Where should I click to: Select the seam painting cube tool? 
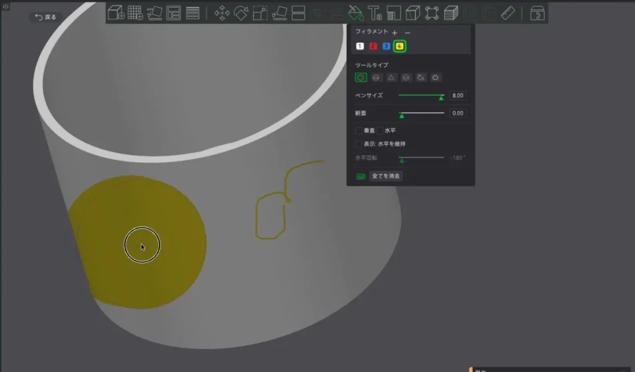pyautogui.click(x=412, y=13)
